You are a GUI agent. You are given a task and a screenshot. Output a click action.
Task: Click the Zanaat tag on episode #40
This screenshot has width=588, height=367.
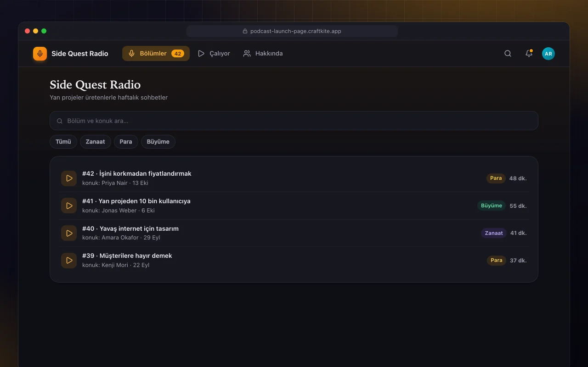point(494,233)
